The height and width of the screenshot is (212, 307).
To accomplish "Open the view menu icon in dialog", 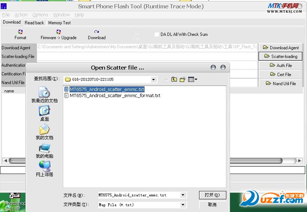I will (193, 79).
